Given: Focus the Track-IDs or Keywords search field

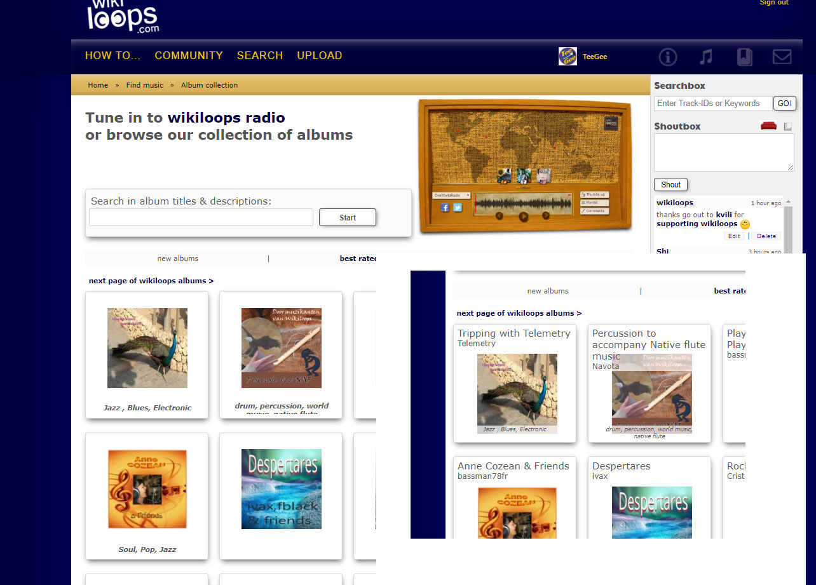Looking at the screenshot, I should tap(713, 104).
